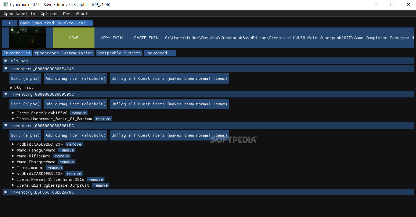Remove the Ammo.ShotgunAmmo item

click(67, 162)
